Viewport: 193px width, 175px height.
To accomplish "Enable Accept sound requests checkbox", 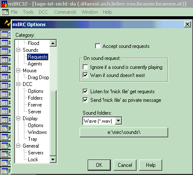I will pyautogui.click(x=98, y=46).
